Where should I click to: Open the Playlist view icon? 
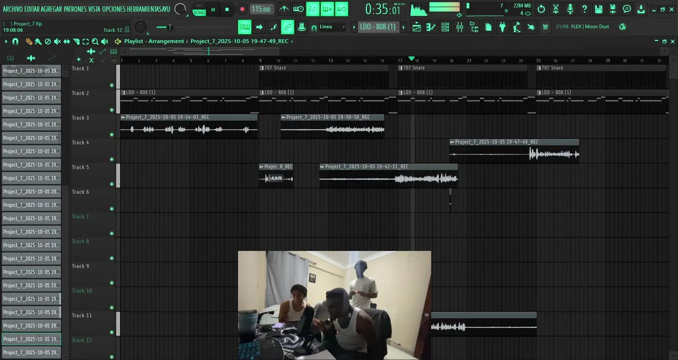tap(416, 27)
